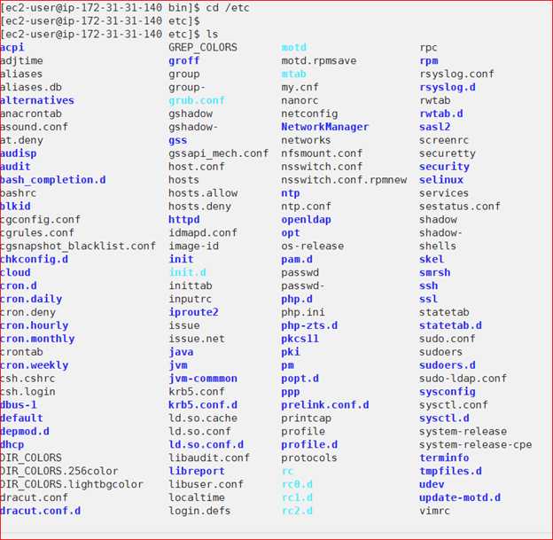Select the adjtime file name

[x=21, y=60]
